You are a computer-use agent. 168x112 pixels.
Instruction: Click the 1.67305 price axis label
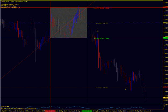pos(166,19)
